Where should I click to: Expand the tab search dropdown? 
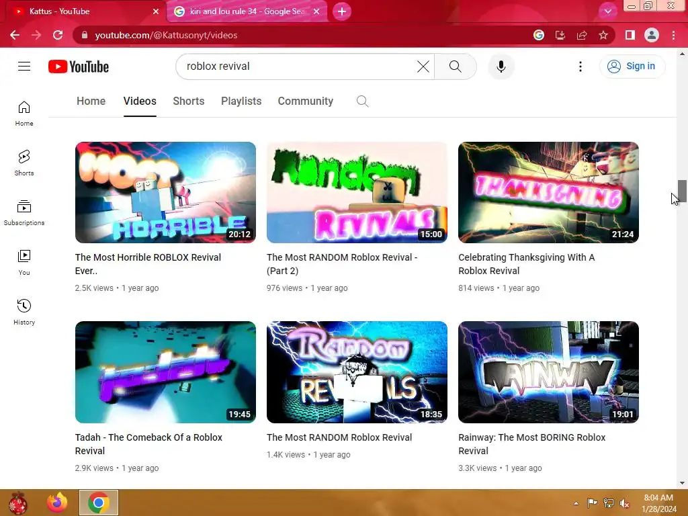[607, 11]
